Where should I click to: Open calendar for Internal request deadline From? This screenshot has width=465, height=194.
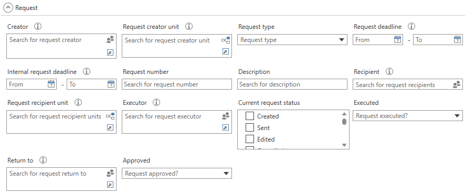[x=51, y=84]
